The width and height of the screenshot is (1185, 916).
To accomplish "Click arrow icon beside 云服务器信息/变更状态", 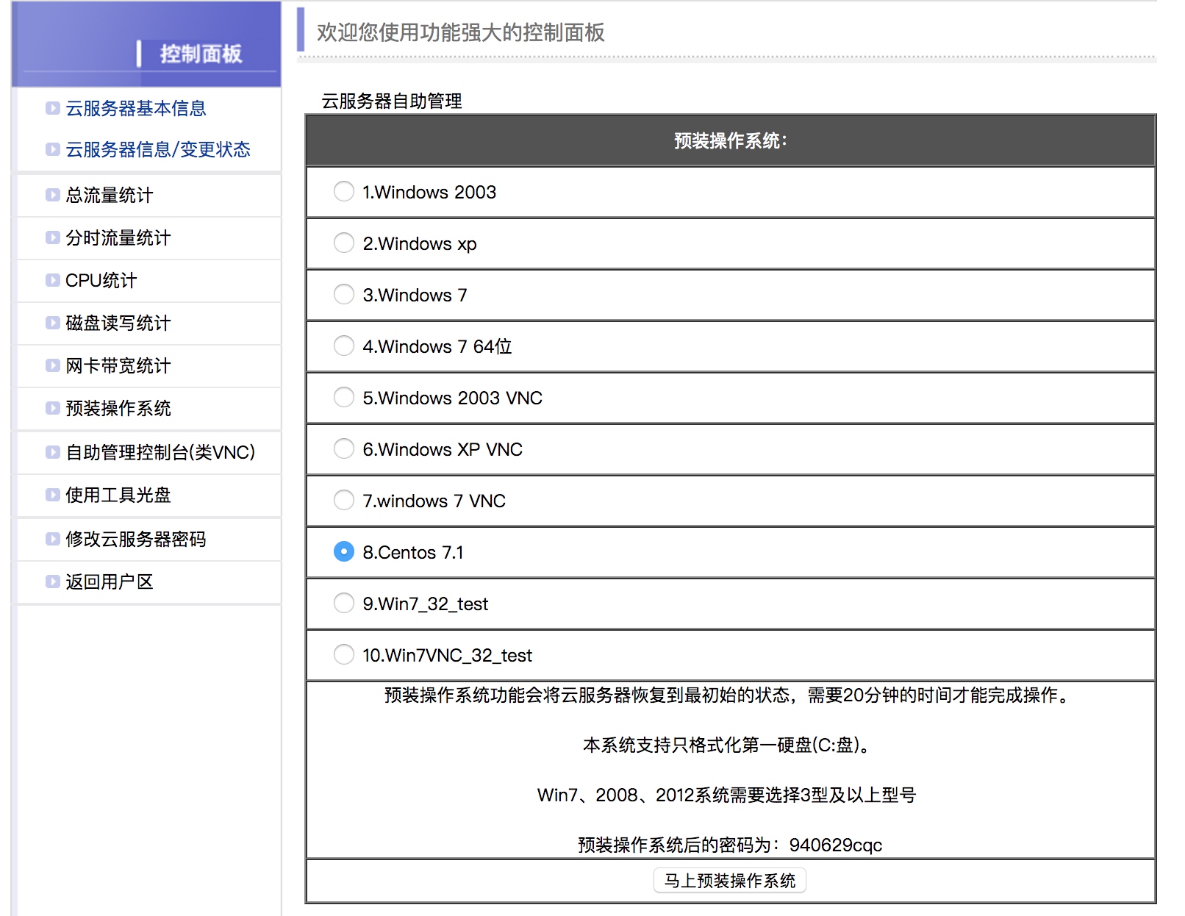I will point(52,149).
